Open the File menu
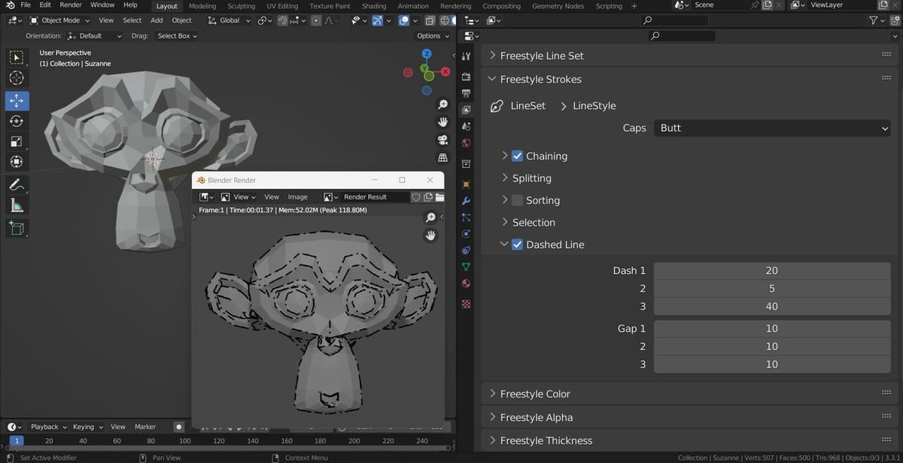This screenshot has width=903, height=463. (x=26, y=5)
